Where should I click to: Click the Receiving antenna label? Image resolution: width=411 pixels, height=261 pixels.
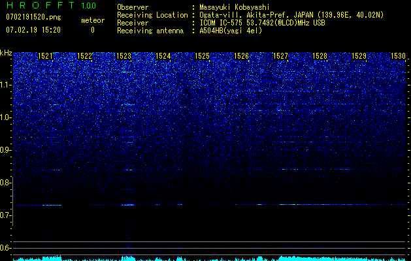150,31
